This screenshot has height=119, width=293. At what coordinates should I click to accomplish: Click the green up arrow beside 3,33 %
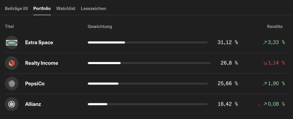coord(265,42)
